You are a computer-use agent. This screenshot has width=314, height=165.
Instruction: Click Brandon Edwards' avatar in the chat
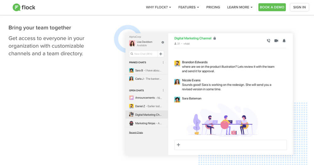[177, 63]
